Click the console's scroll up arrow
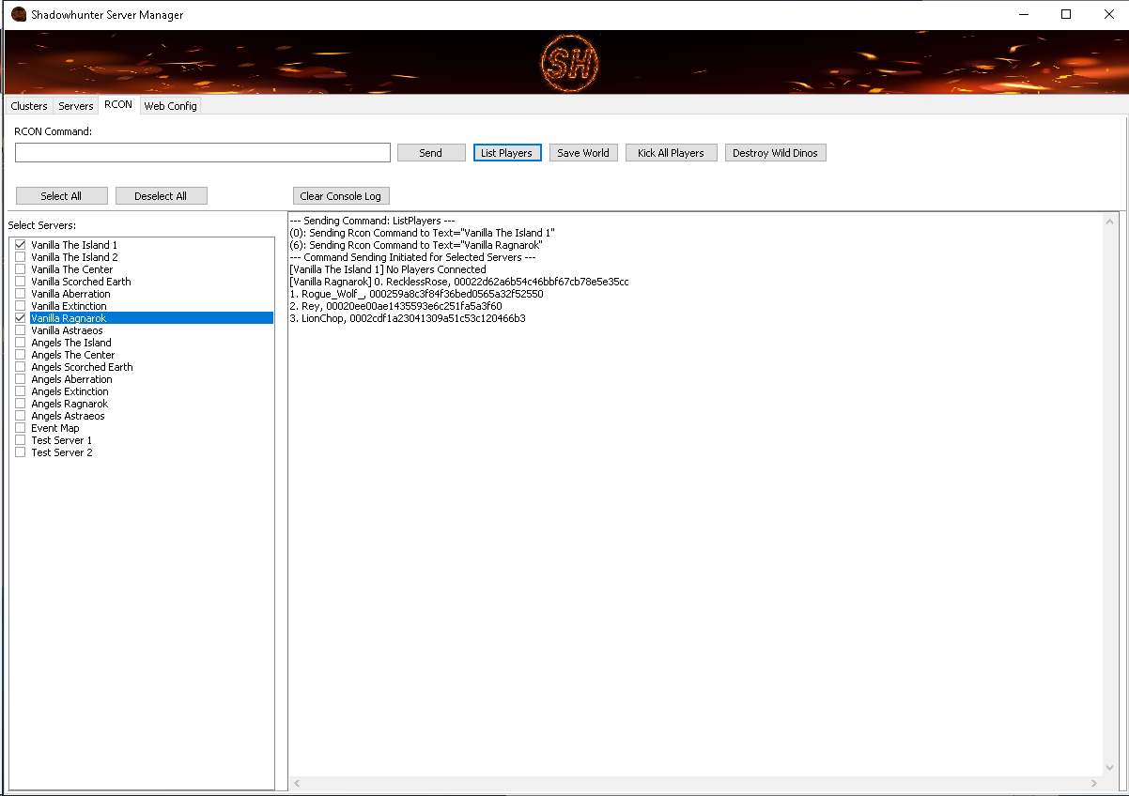1129x796 pixels. (x=1111, y=222)
